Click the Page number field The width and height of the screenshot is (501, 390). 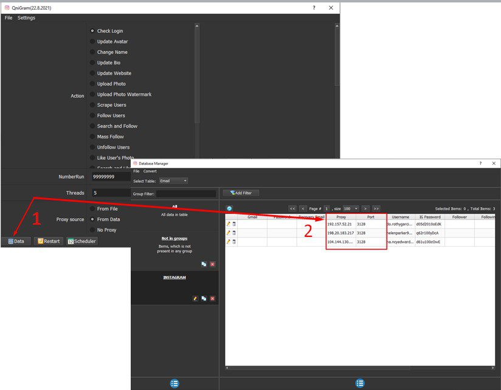327,208
